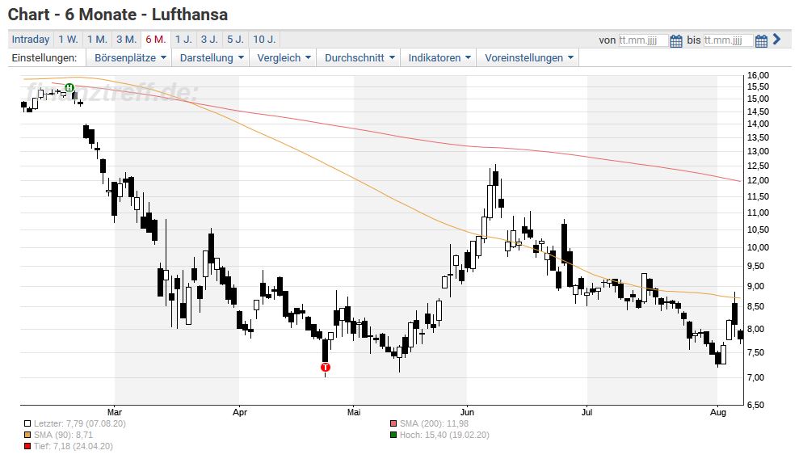Expand the Vergleich dropdown
The height and width of the screenshot is (463, 803).
[x=284, y=58]
